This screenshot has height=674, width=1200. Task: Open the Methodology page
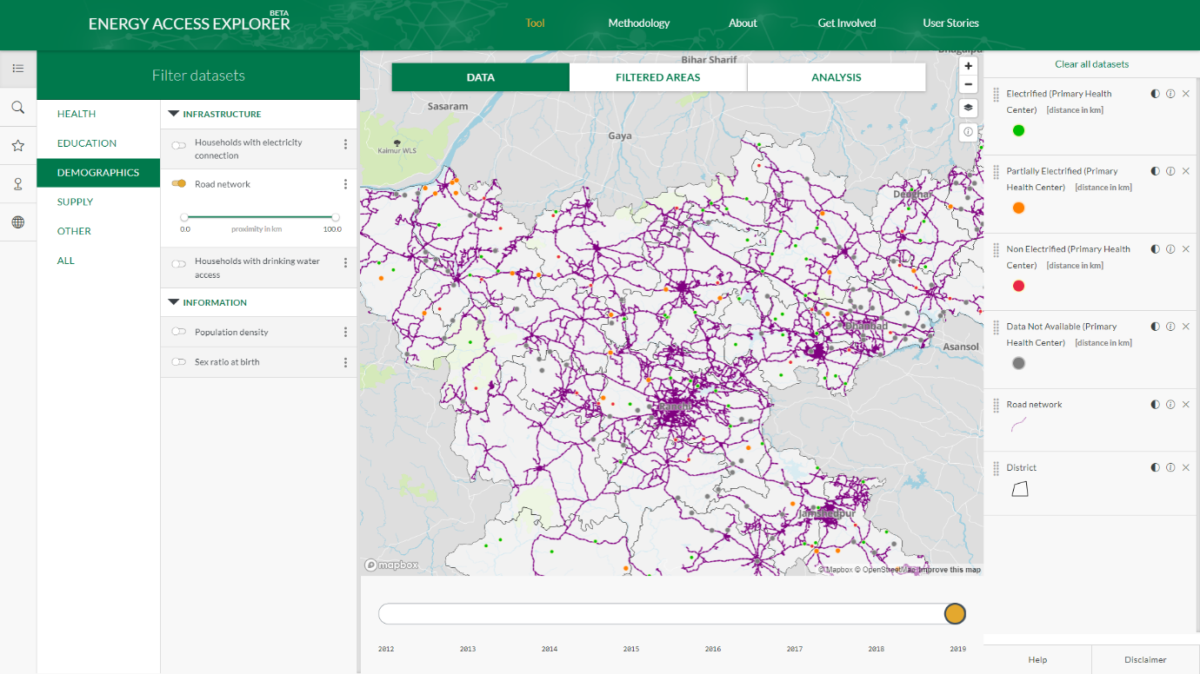pos(639,23)
